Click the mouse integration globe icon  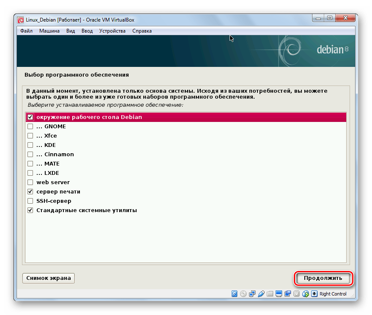(x=305, y=294)
